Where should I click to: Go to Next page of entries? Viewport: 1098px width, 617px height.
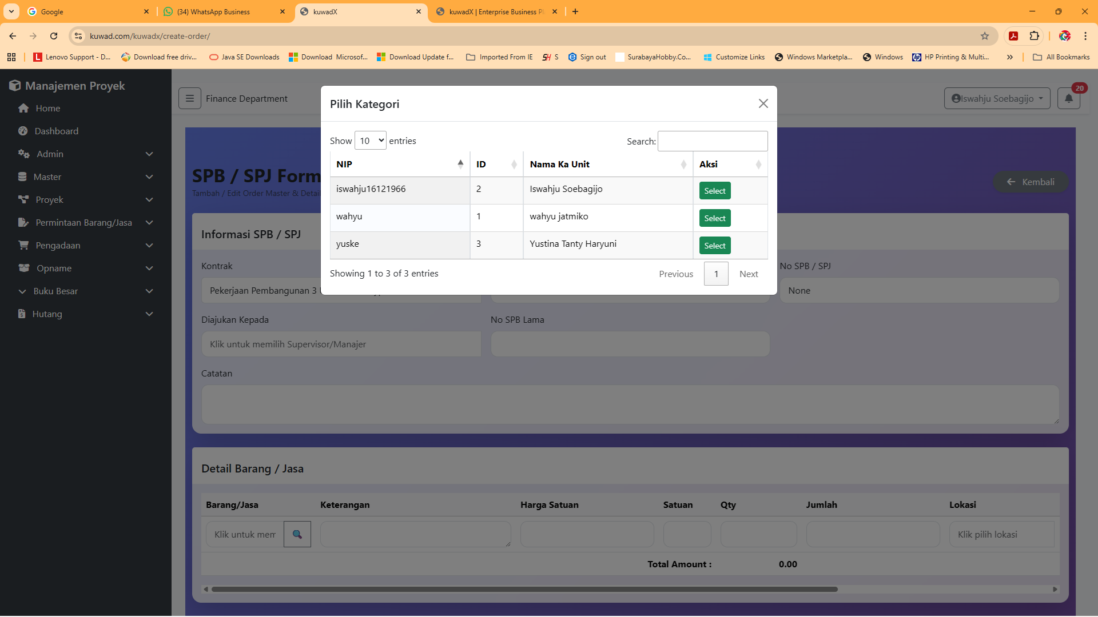749,274
